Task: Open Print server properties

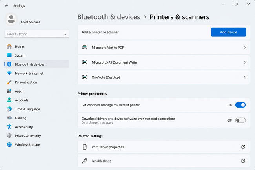Action: click(x=164, y=147)
